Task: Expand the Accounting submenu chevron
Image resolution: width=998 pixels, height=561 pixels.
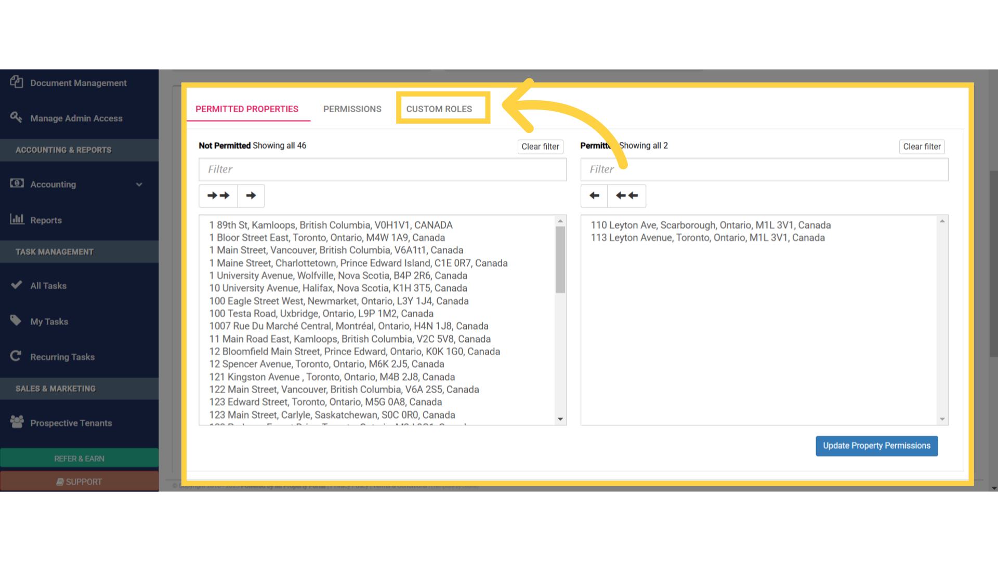Action: (x=139, y=184)
